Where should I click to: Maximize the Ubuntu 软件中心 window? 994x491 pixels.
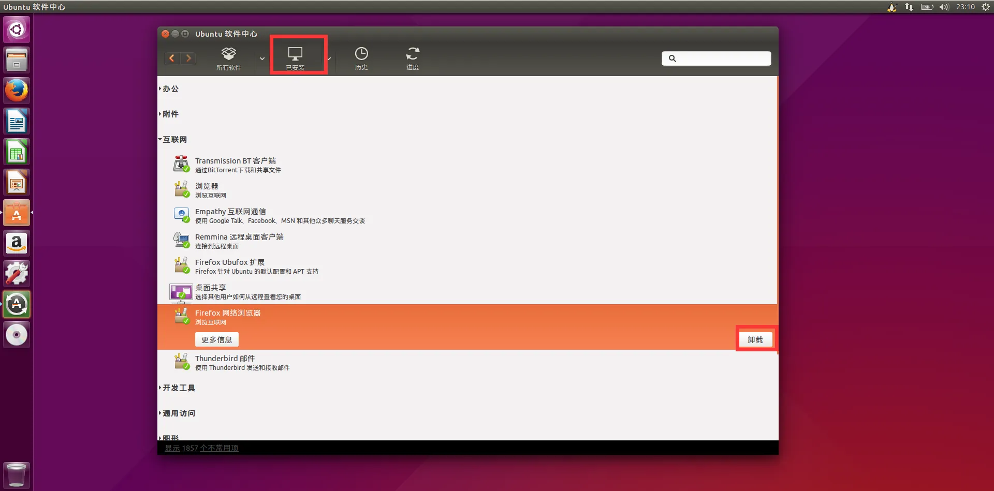(x=185, y=34)
